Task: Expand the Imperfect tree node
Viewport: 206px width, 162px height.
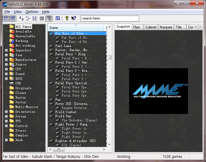Action: click(6, 50)
